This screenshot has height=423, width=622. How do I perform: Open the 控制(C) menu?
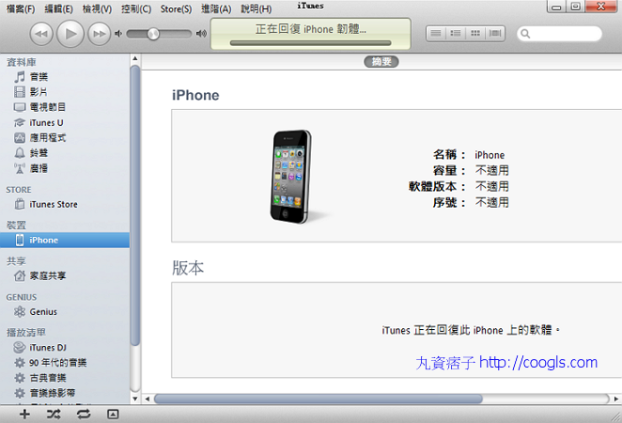[136, 8]
